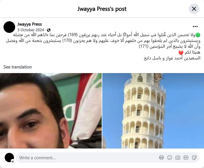
Task: Open the GIF picker for comment
Action: click(186, 158)
